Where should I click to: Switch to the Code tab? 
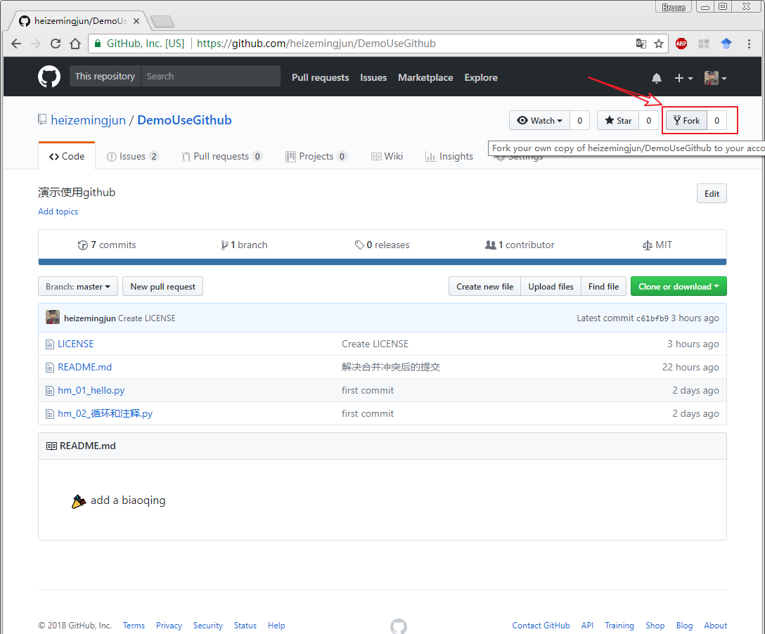click(x=67, y=156)
